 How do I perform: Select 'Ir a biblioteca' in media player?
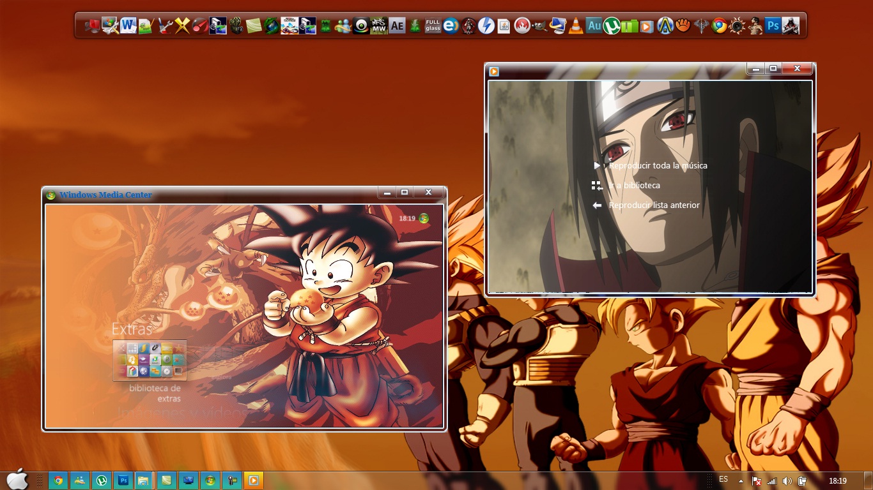click(x=634, y=185)
